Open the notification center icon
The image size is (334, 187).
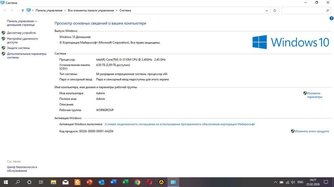tap(326, 182)
